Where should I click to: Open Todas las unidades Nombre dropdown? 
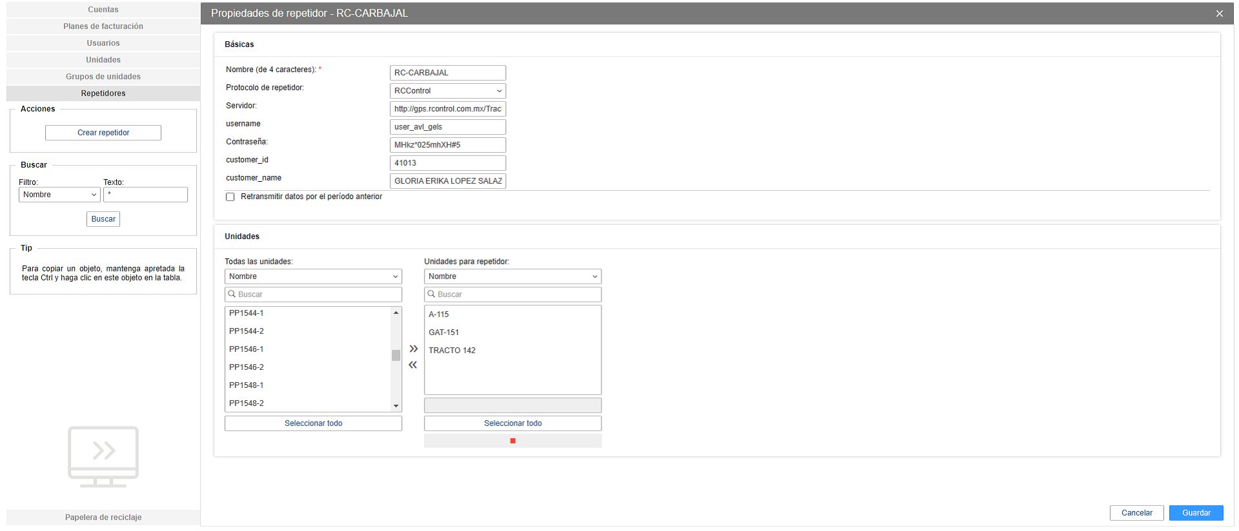[313, 276]
